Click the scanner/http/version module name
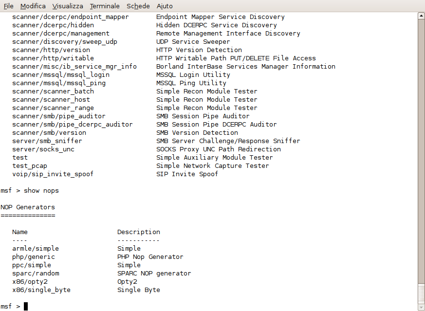This screenshot has height=311, width=425. coord(51,50)
